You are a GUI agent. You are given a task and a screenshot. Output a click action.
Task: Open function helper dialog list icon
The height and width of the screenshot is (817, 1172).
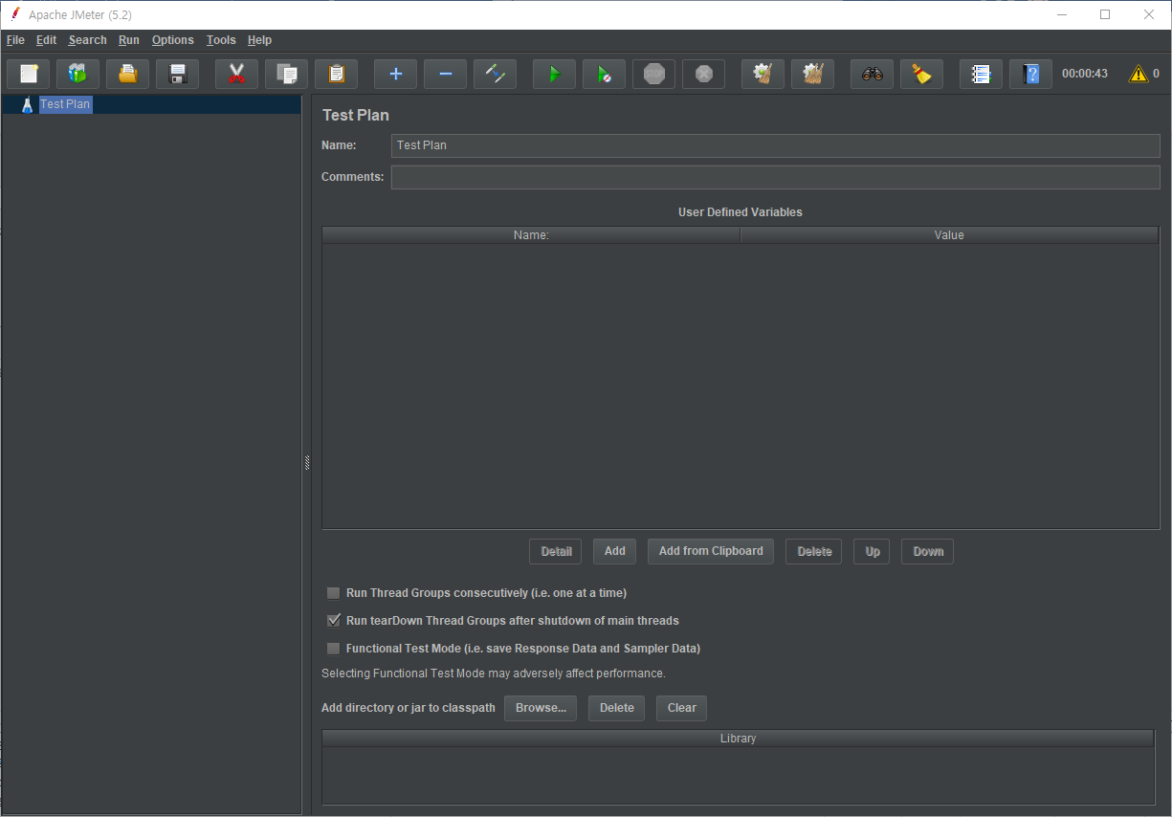coord(982,74)
